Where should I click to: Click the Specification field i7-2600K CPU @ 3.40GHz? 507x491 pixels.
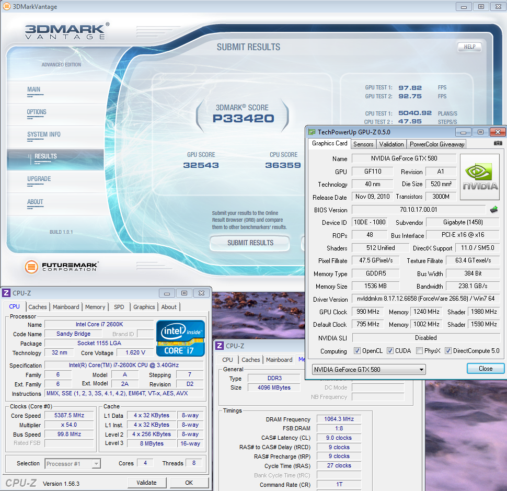tap(124, 365)
